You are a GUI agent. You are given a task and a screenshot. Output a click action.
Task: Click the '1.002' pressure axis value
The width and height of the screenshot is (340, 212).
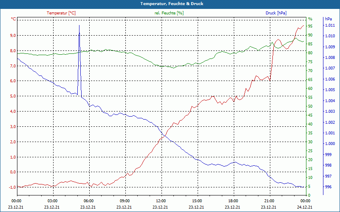point(330,122)
